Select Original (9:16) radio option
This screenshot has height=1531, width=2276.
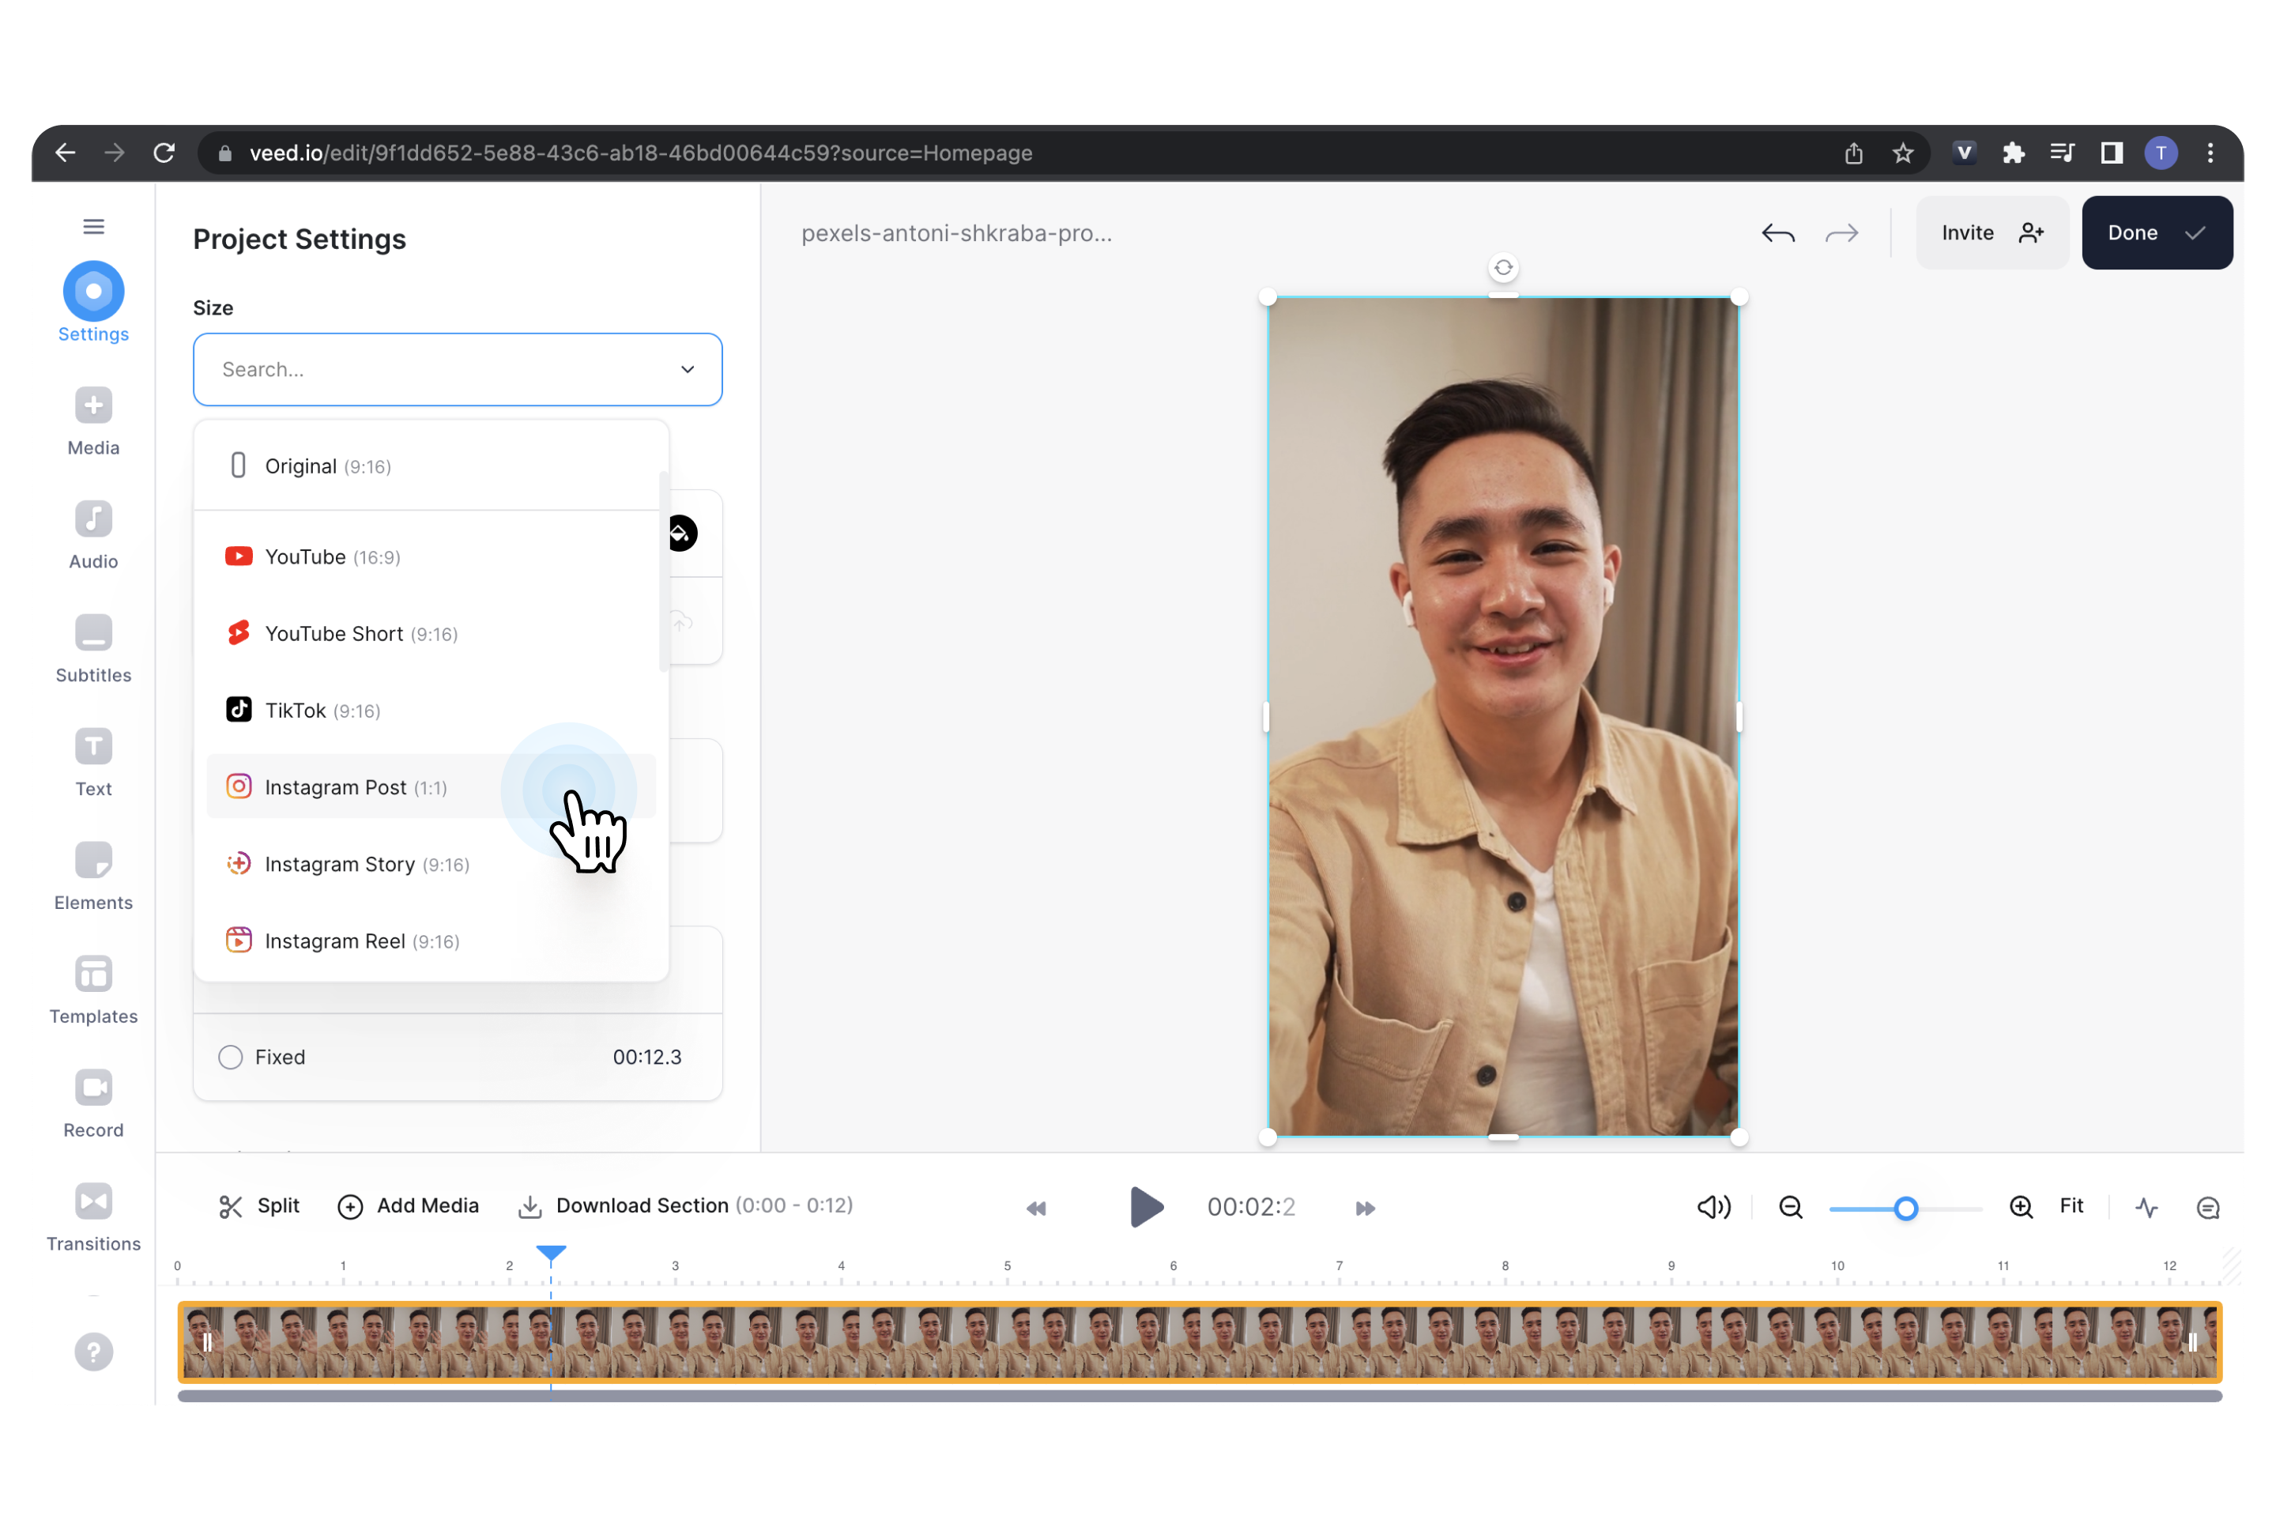328,465
